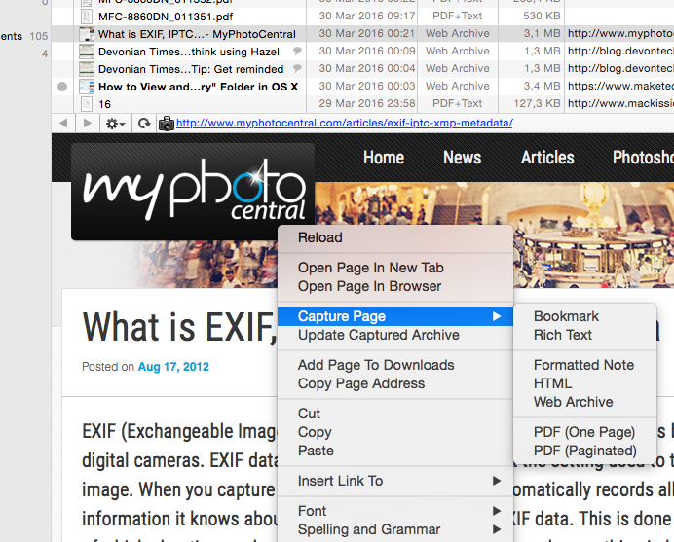Viewport: 674px width, 542px height.
Task: Click the comment bubble on Devonian Times Hazel row
Action: [x=297, y=52]
